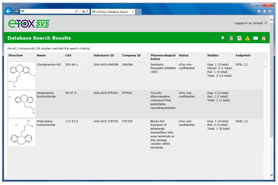The image size is (278, 185).
Task: Go to eTOXsys home via house icon
Action: [x=263, y=38]
